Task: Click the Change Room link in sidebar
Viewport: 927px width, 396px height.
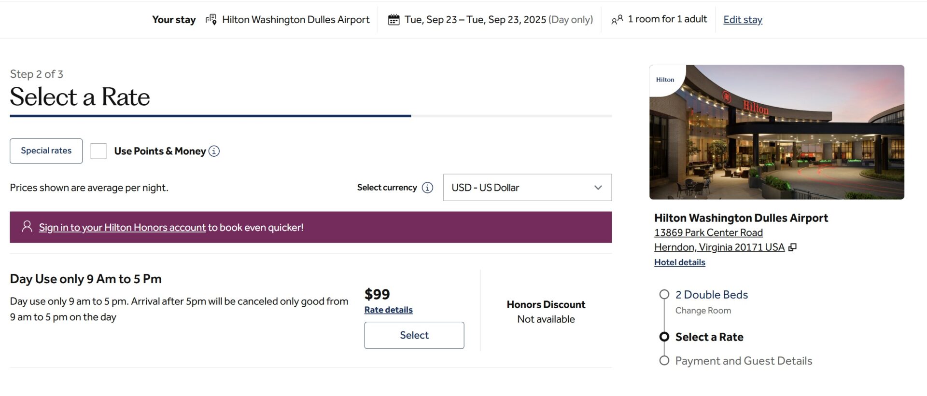Action: (x=703, y=310)
